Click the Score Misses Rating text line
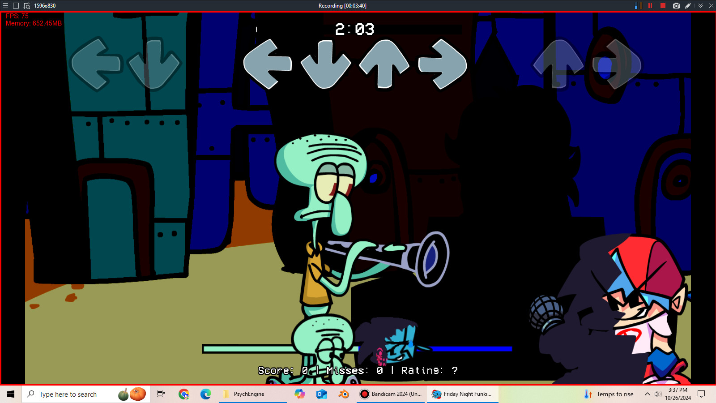Image resolution: width=716 pixels, height=403 pixels. [358, 370]
